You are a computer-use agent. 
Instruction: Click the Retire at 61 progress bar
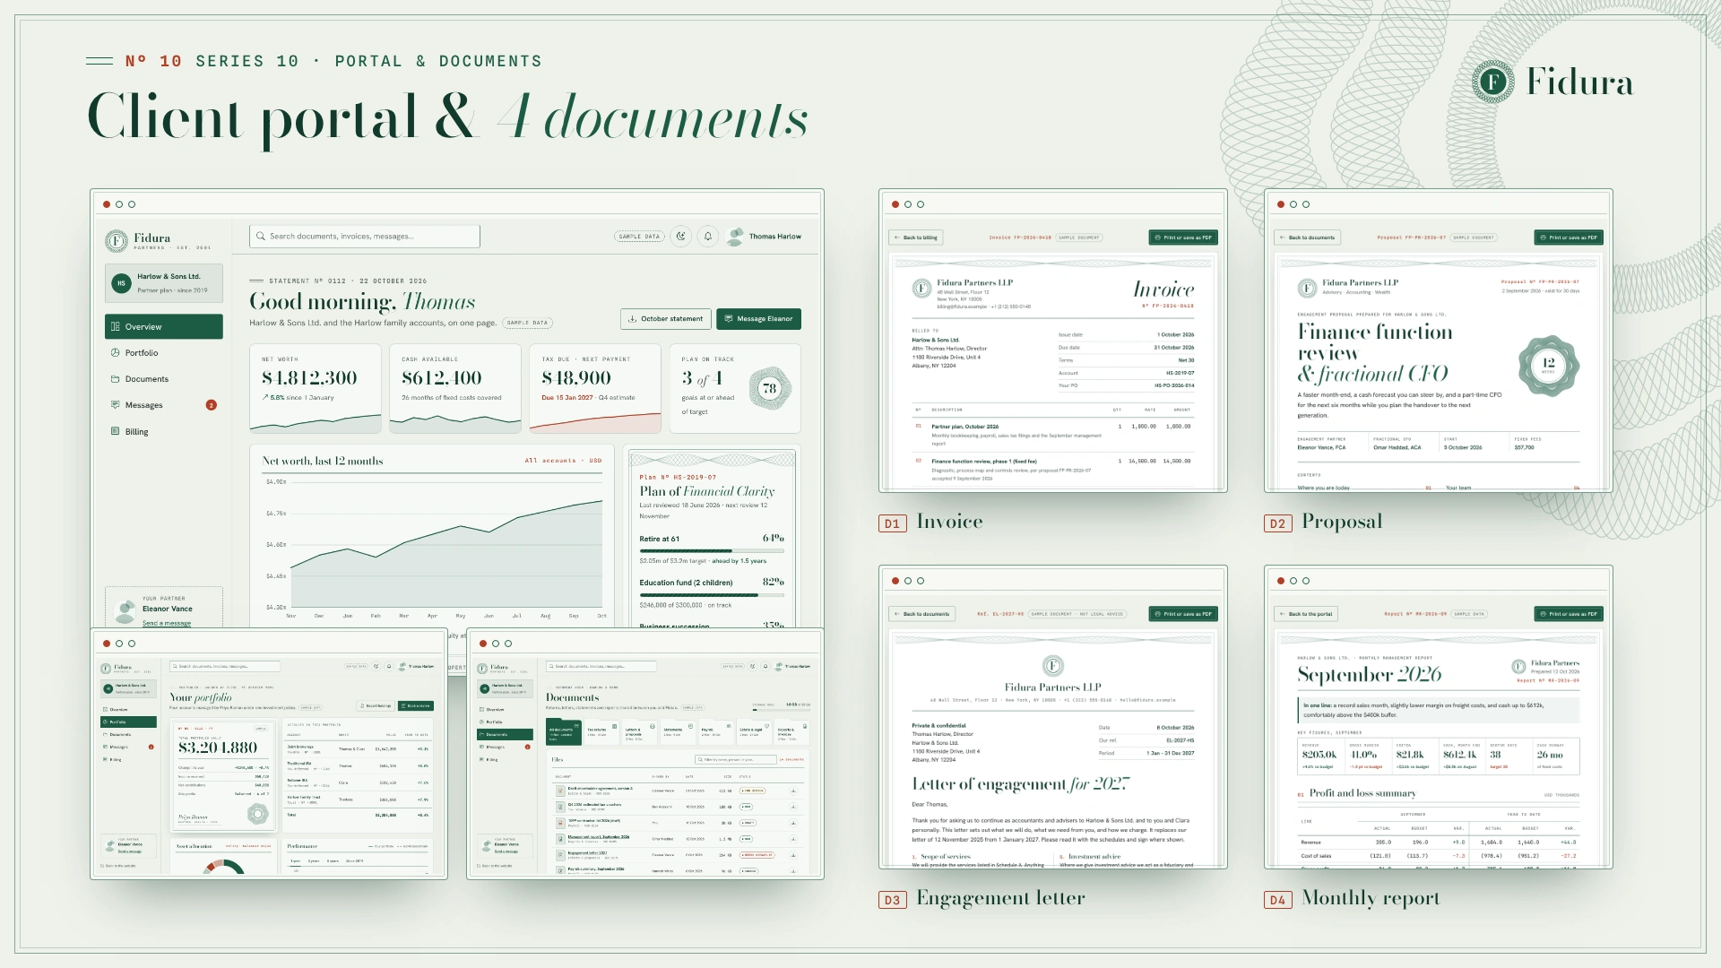click(x=712, y=551)
